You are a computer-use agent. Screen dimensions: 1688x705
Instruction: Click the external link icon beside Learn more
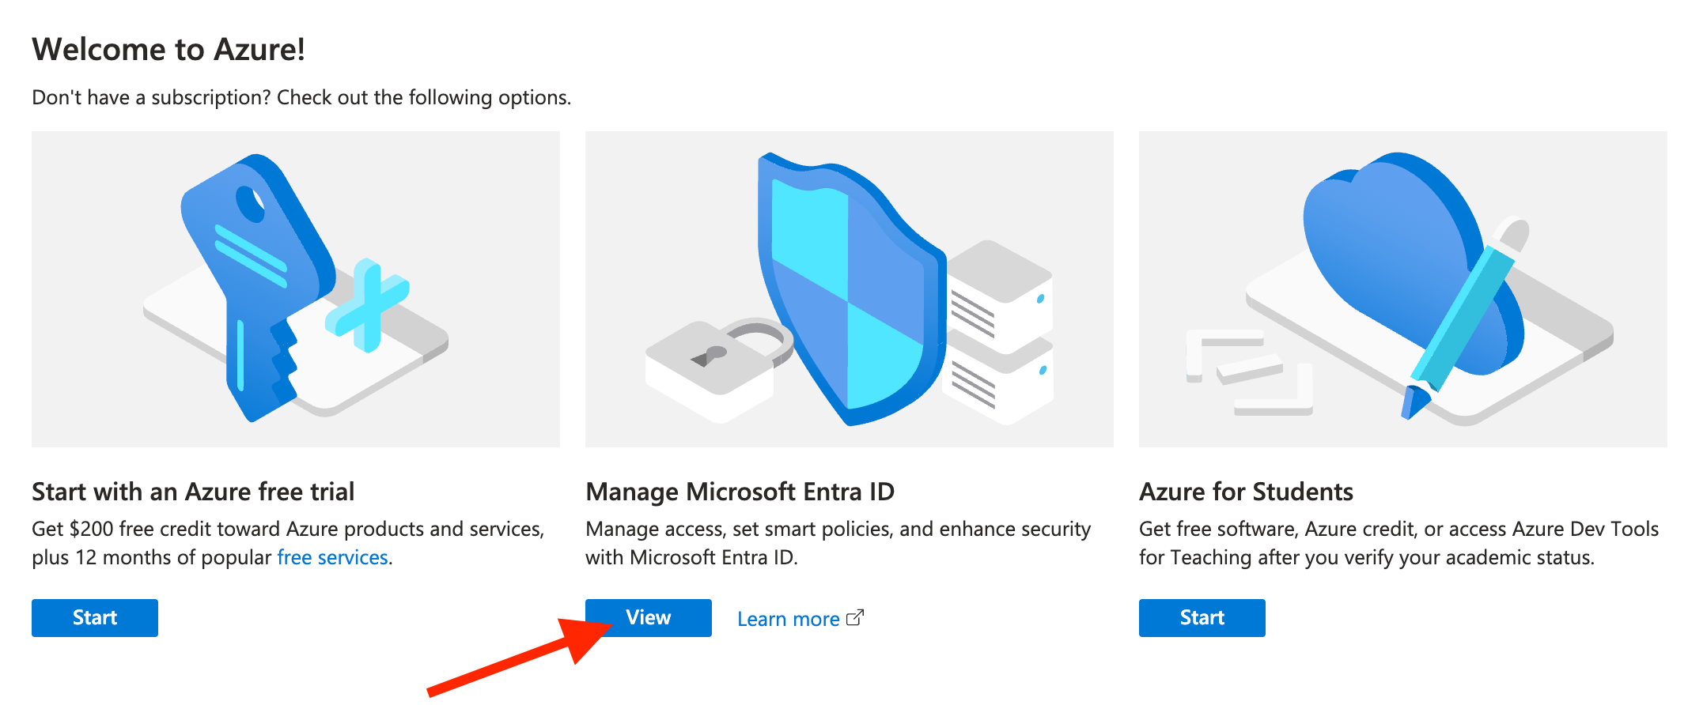click(x=855, y=617)
